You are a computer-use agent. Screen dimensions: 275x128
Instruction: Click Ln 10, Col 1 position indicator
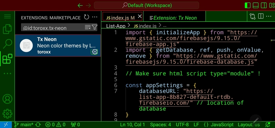pyautogui.click(x=132, y=125)
